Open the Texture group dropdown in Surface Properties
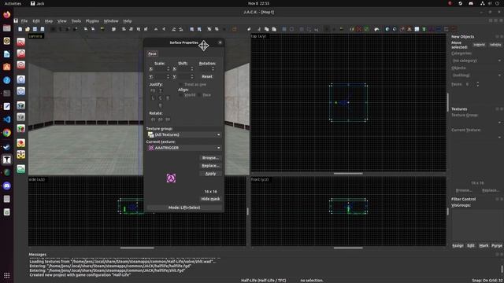504x283 pixels. [183, 134]
